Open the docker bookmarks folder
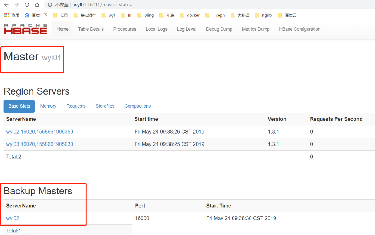 click(193, 15)
